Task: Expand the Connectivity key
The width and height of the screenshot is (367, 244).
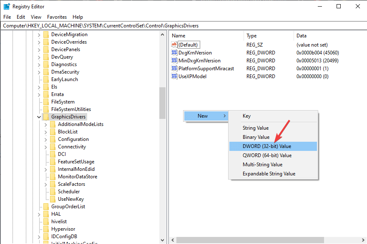Action: 46,147
